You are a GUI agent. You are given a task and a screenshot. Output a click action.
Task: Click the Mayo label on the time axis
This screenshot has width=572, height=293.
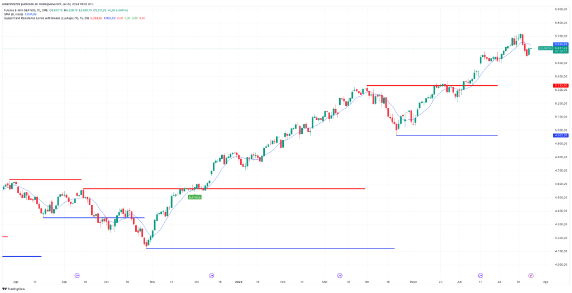[x=413, y=282]
